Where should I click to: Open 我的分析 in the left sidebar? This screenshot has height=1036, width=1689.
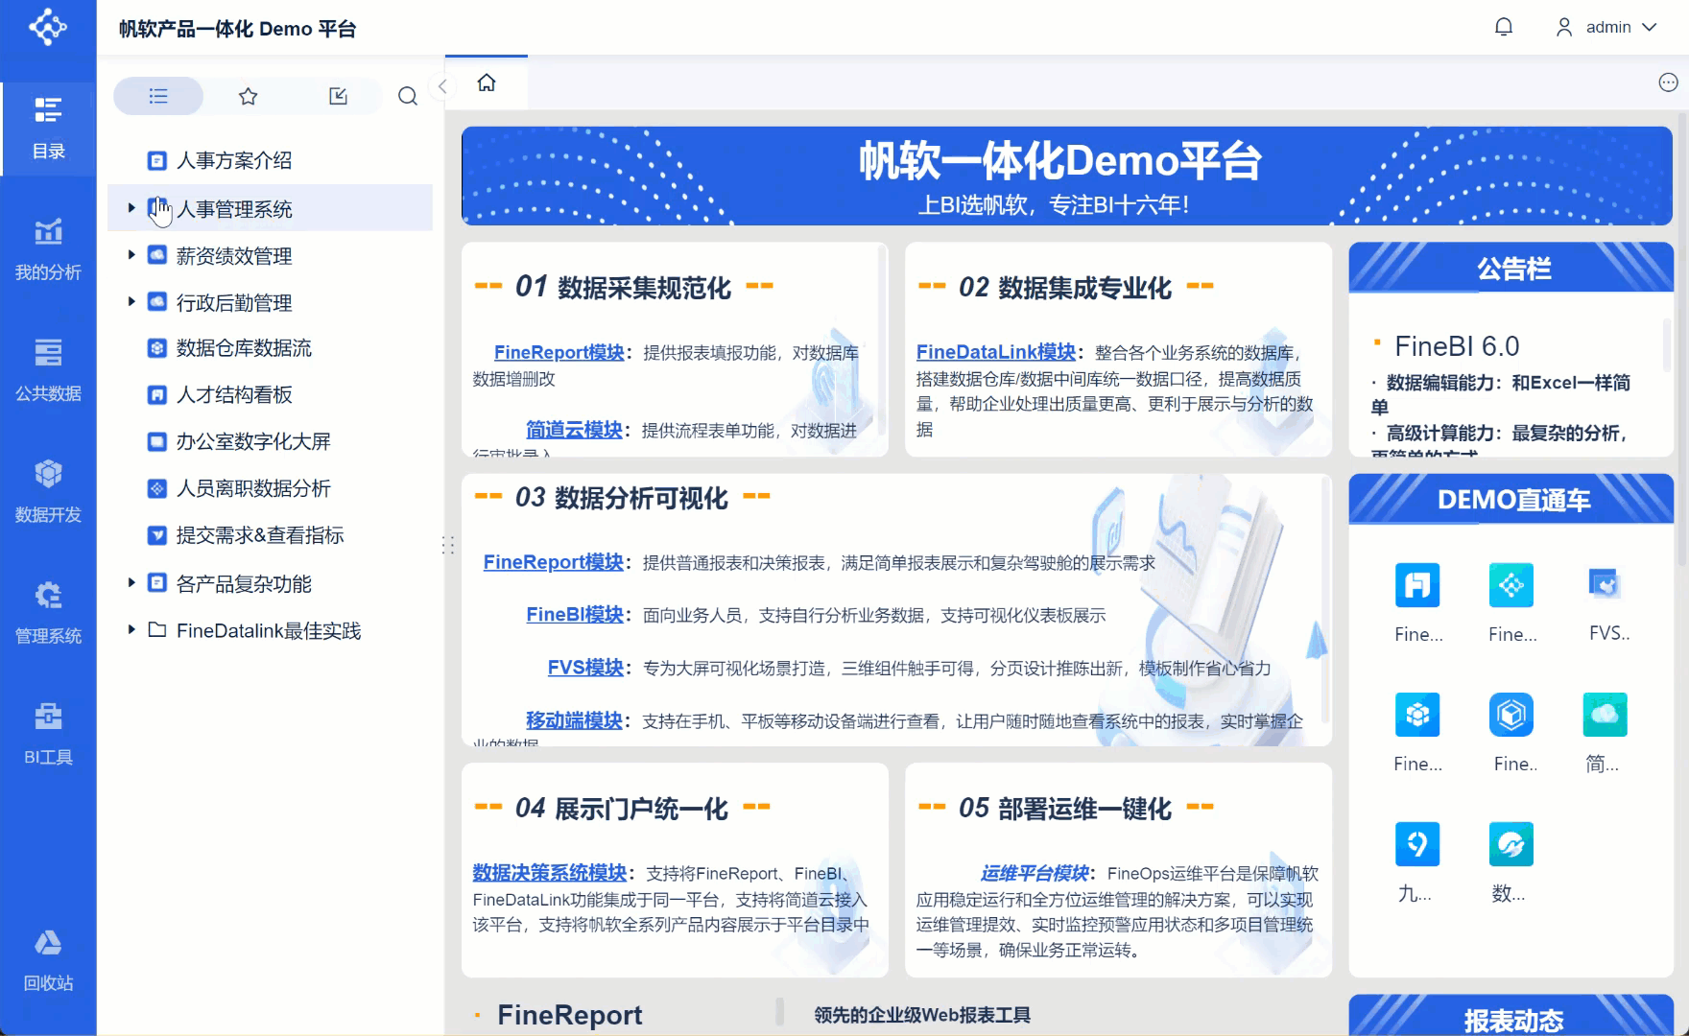pos(48,249)
